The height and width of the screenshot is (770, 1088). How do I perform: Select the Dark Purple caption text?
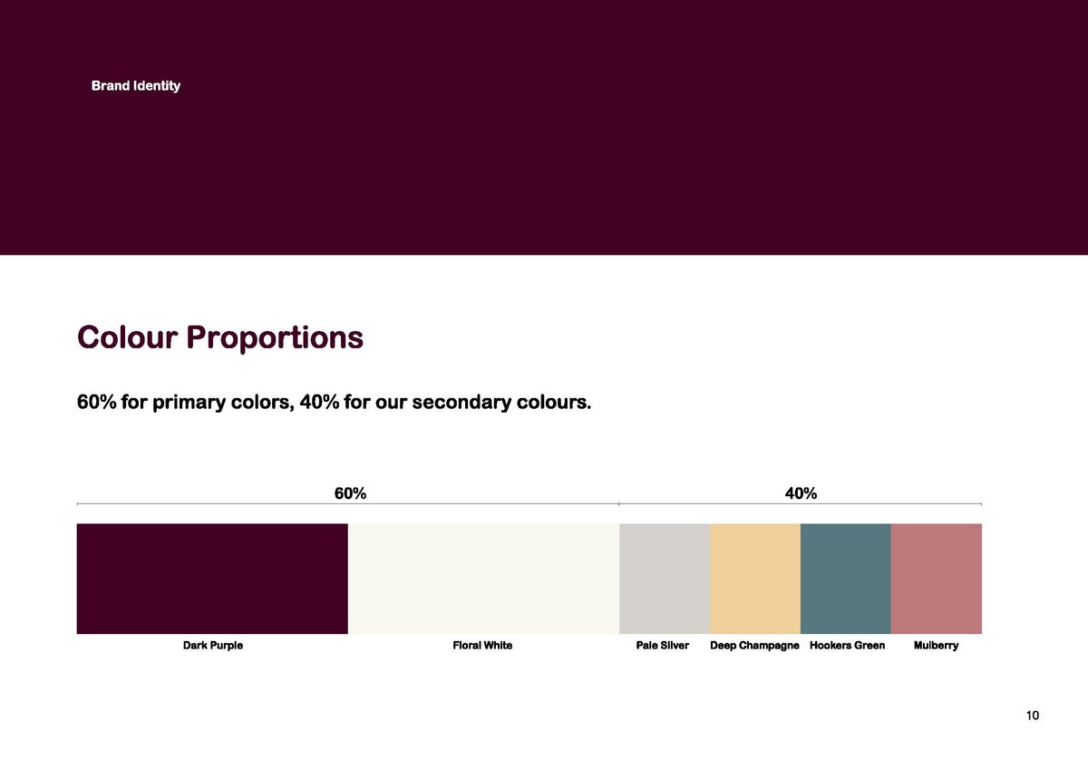pyautogui.click(x=213, y=646)
